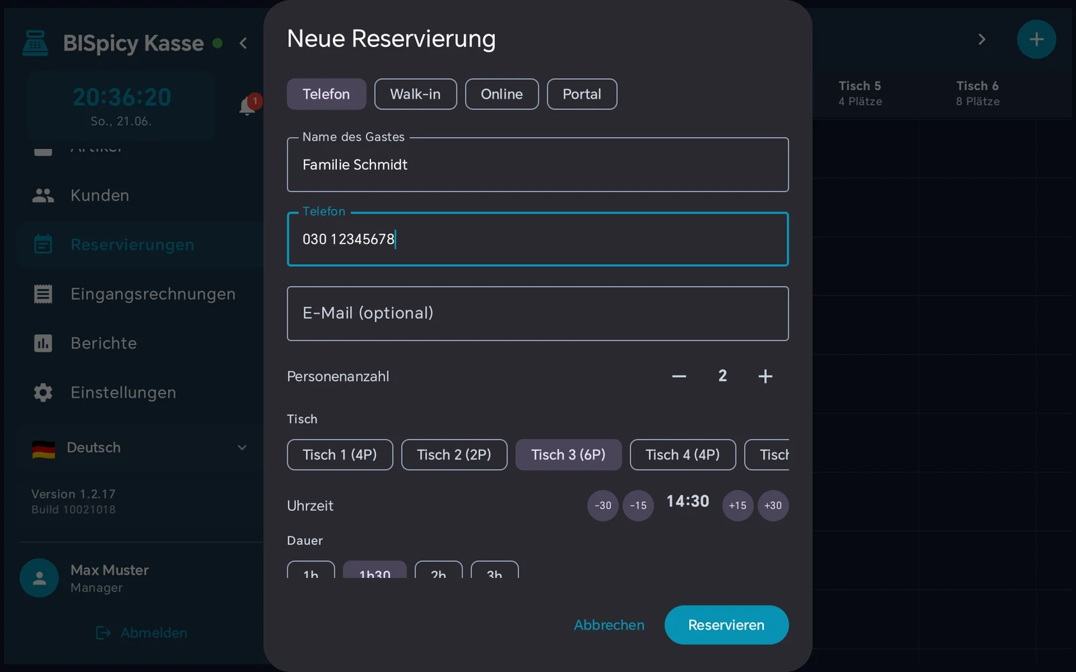Click the partially visible fifth Tisch chip
Viewport: 1076px width, 672px height.
coord(767,455)
